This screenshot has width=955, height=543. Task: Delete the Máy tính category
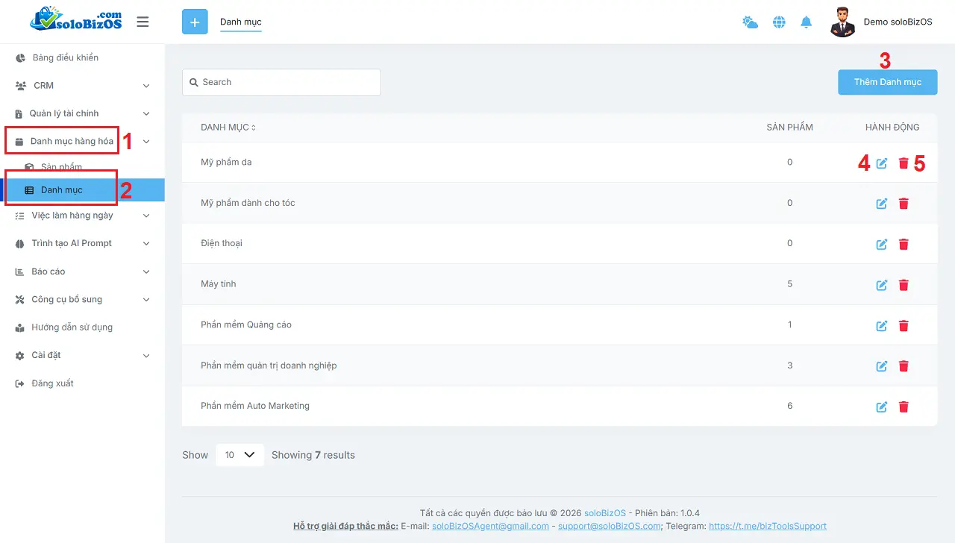[x=904, y=285]
